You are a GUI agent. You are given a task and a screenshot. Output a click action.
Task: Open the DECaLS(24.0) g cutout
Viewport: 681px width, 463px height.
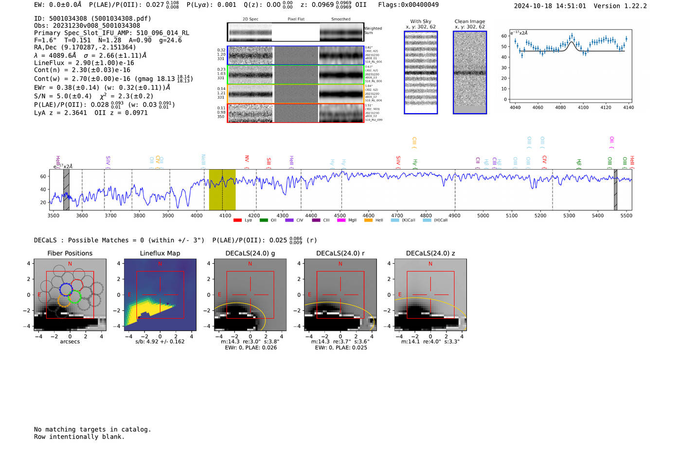(x=250, y=295)
